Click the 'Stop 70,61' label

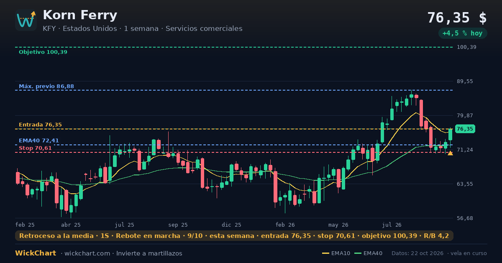pos(35,148)
